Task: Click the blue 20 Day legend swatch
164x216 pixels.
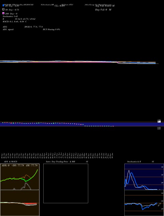Action: pyautogui.click(x=3, y=5)
